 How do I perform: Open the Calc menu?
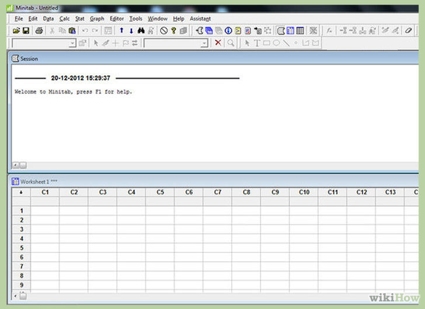[64, 19]
